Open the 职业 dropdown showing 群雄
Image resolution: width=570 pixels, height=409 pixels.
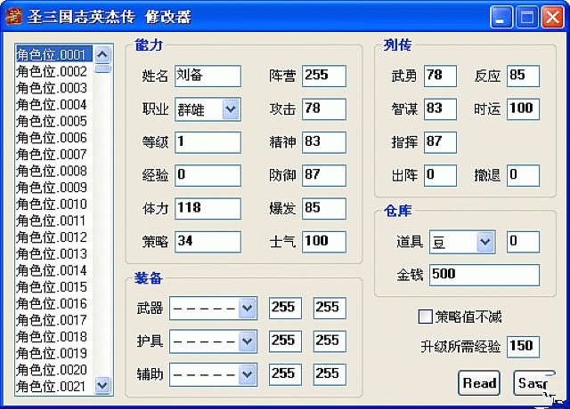pyautogui.click(x=232, y=108)
